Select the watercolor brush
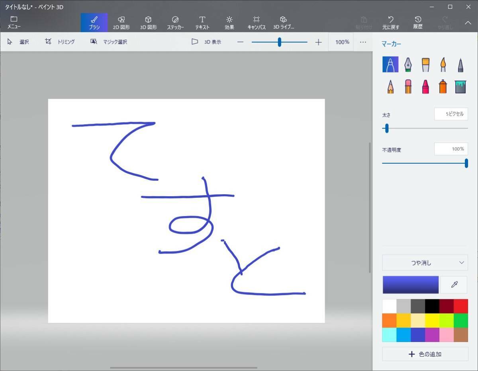 click(443, 64)
